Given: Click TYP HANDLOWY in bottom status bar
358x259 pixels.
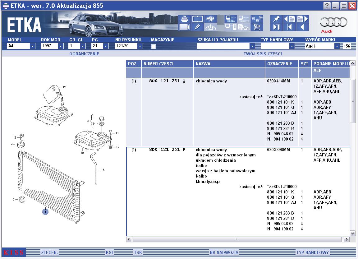Looking at the screenshot, I should pyautogui.click(x=313, y=252).
